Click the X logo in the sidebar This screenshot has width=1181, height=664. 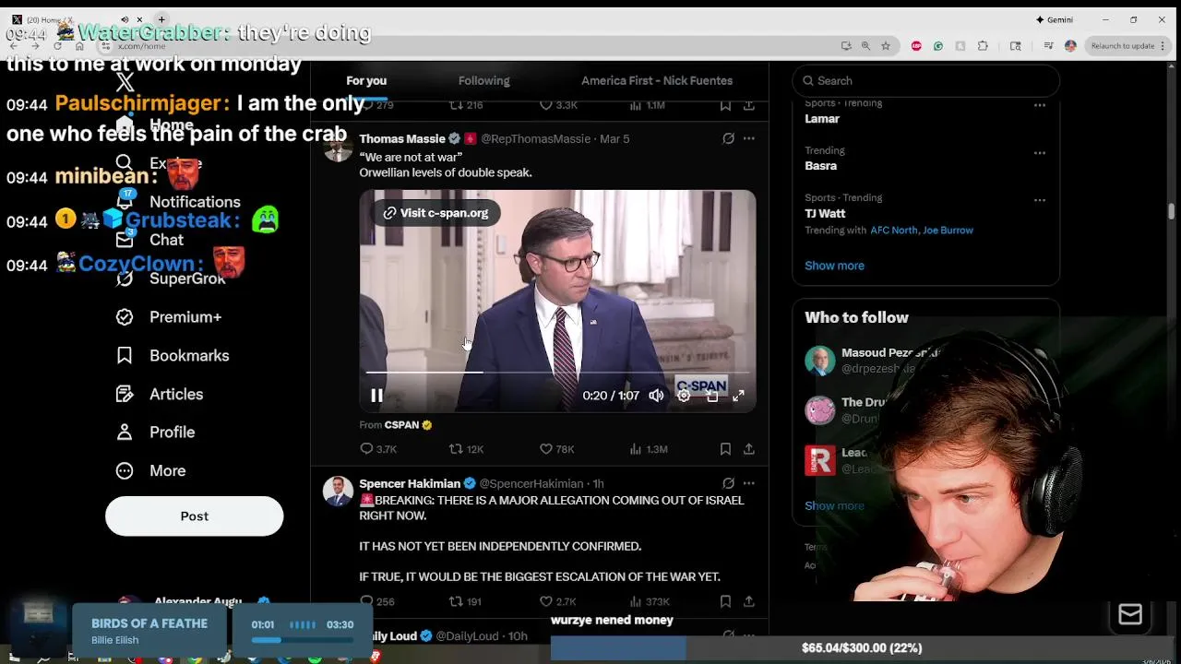(125, 84)
